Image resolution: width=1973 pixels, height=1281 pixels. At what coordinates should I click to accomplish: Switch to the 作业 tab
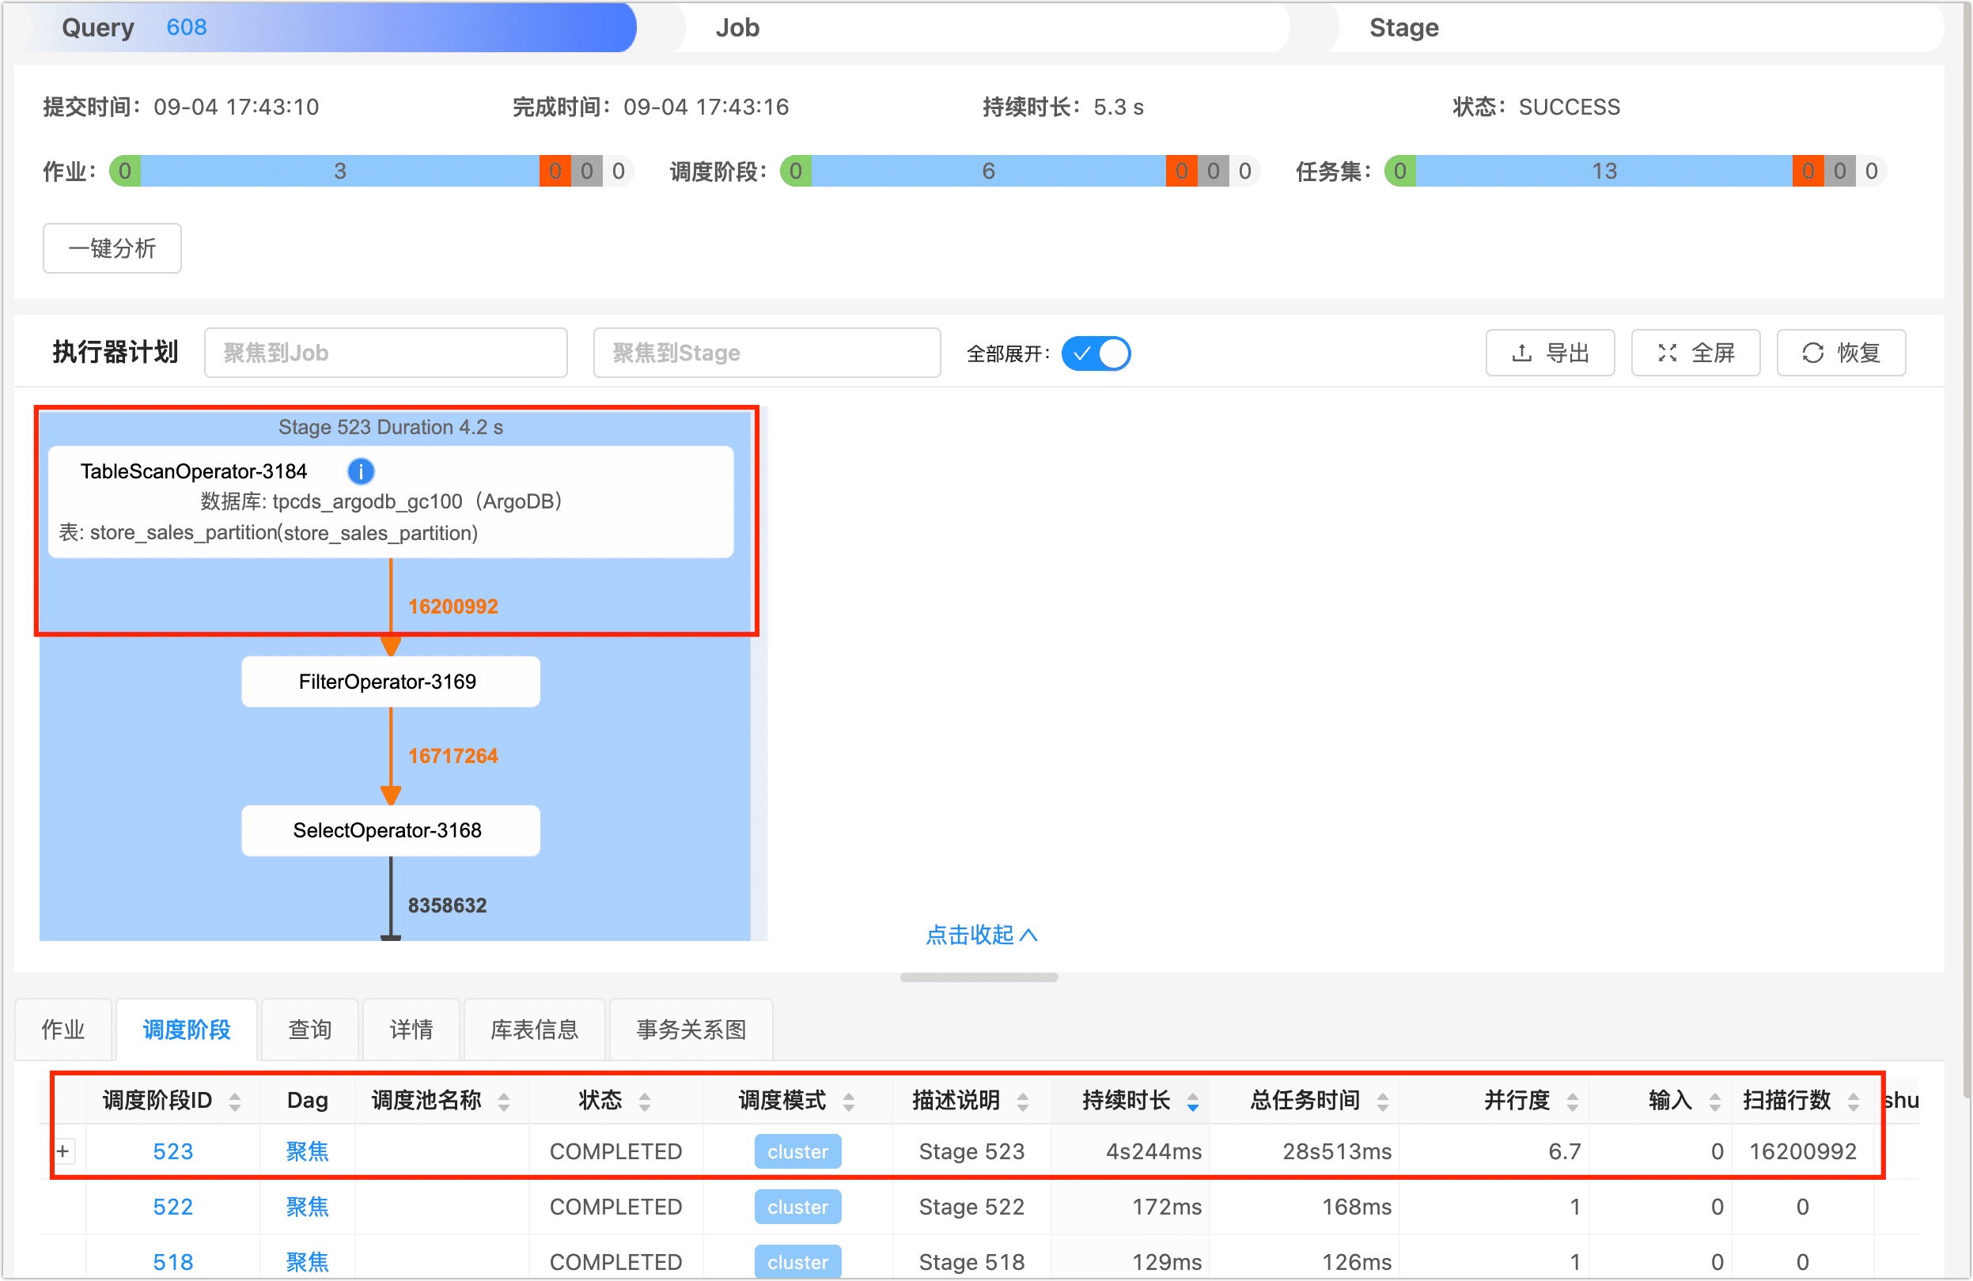click(x=64, y=1030)
